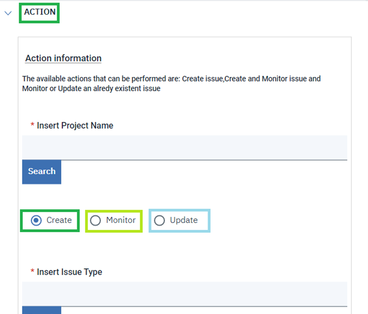Focus the Insert Issue Type field

(x=185, y=294)
